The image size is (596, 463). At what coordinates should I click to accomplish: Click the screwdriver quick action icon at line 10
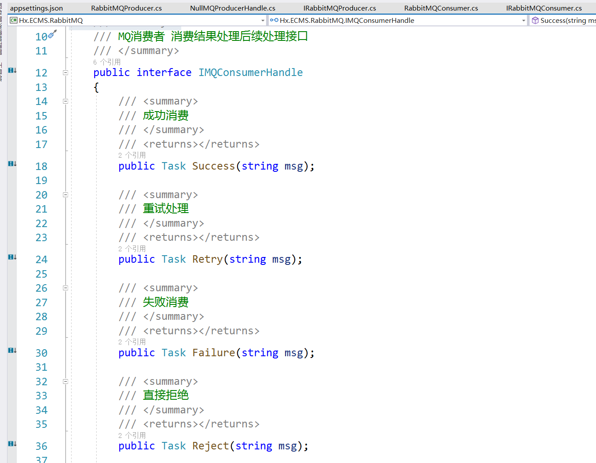pyautogui.click(x=52, y=34)
